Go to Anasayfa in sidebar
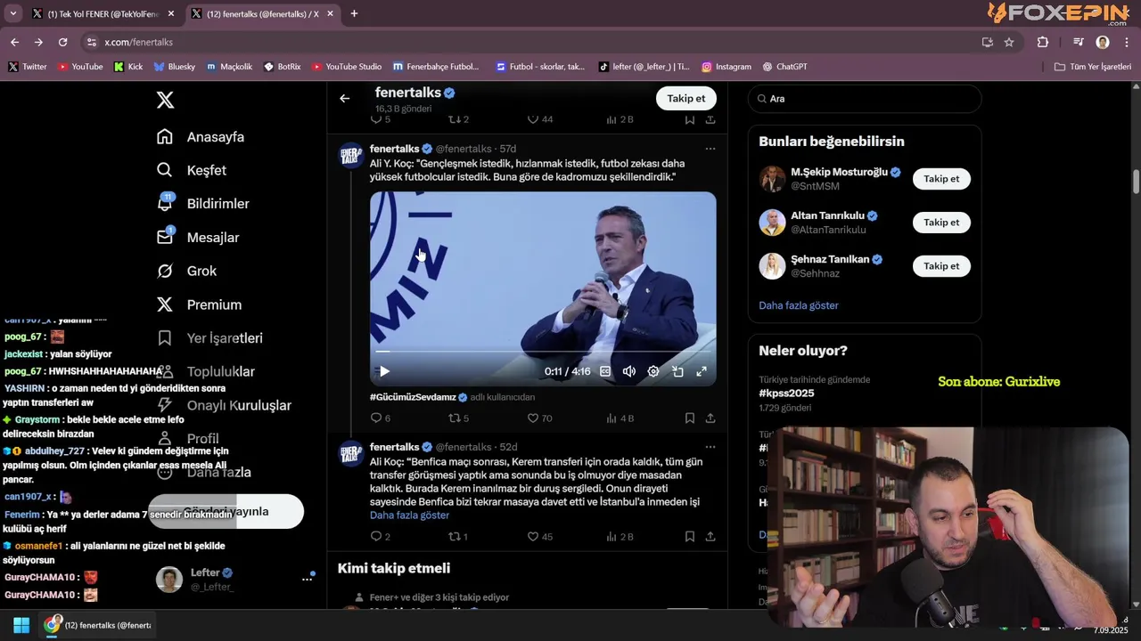The height and width of the screenshot is (641, 1141). (x=201, y=137)
